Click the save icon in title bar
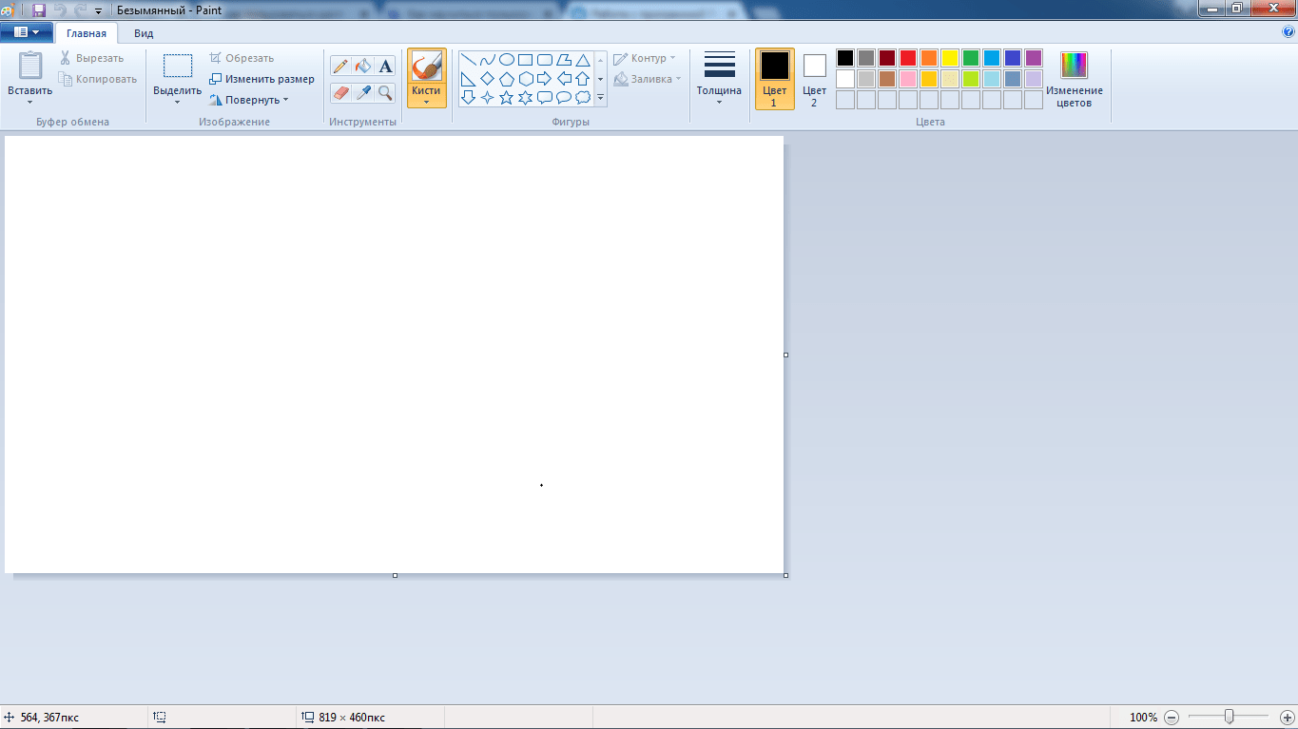This screenshot has width=1298, height=729. pos(39,10)
